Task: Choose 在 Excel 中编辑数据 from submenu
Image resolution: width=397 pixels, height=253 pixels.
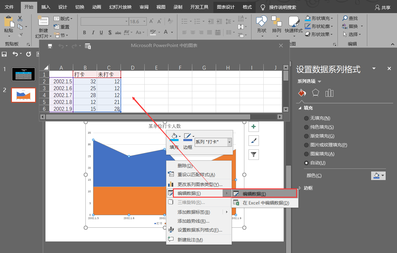Action: pos(265,203)
